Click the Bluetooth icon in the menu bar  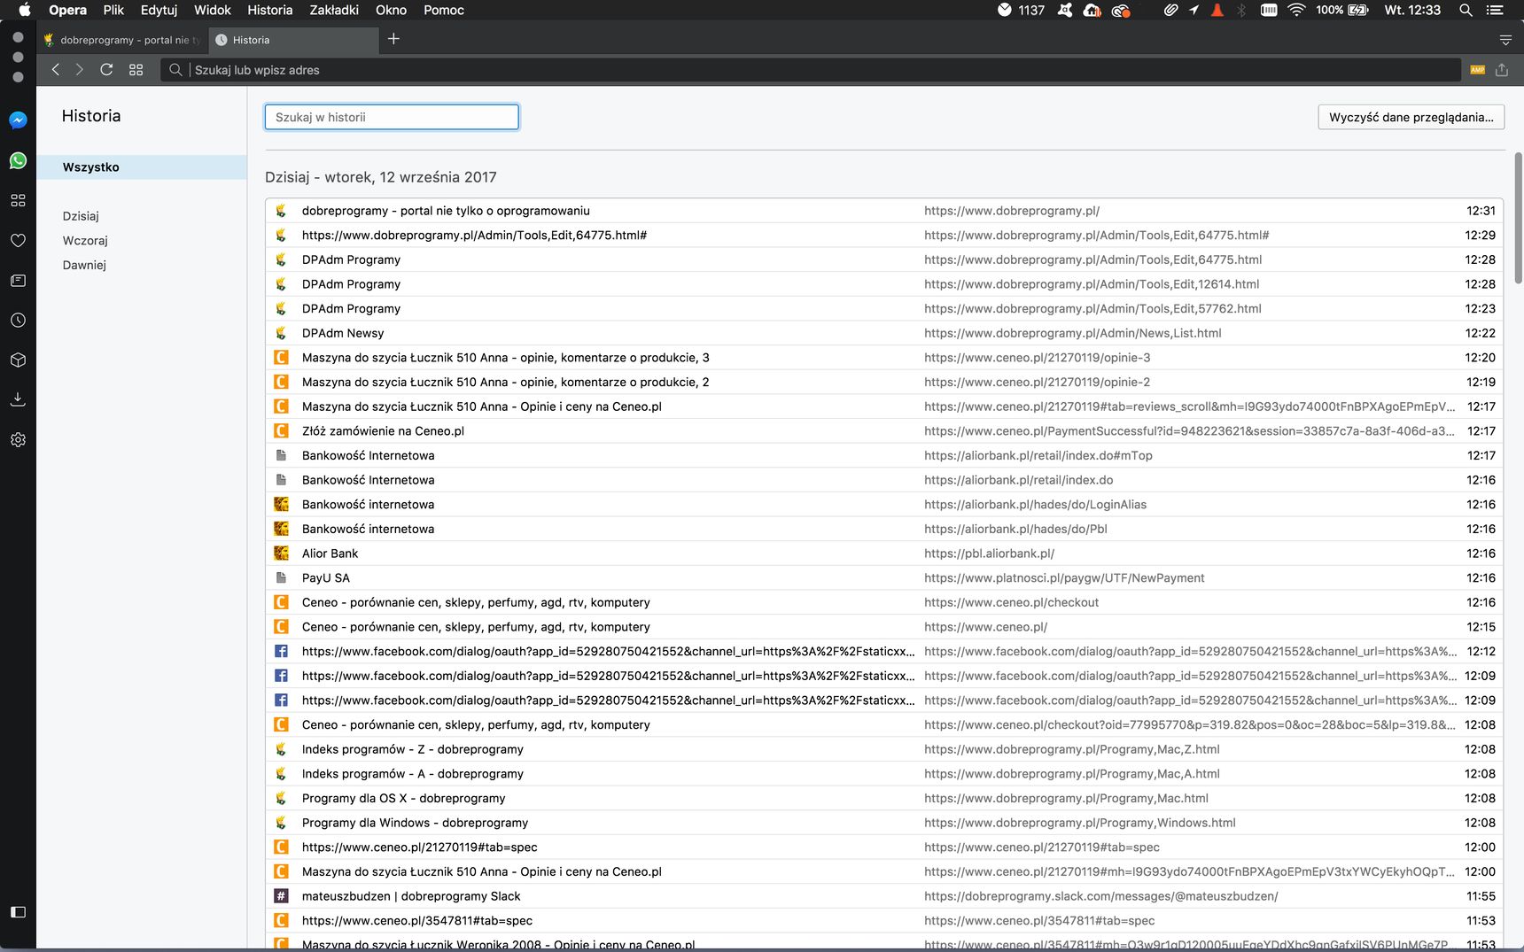[x=1241, y=10]
